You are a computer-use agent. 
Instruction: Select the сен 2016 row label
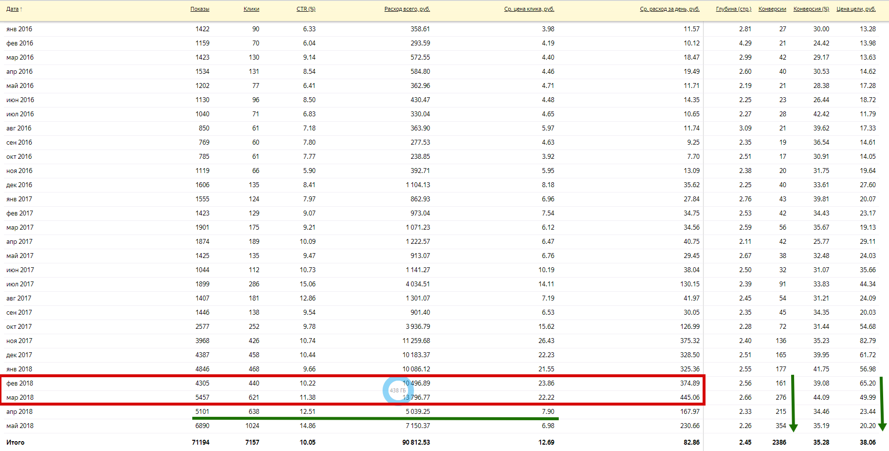click(19, 142)
